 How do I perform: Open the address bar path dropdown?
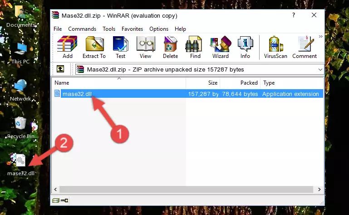(320, 70)
